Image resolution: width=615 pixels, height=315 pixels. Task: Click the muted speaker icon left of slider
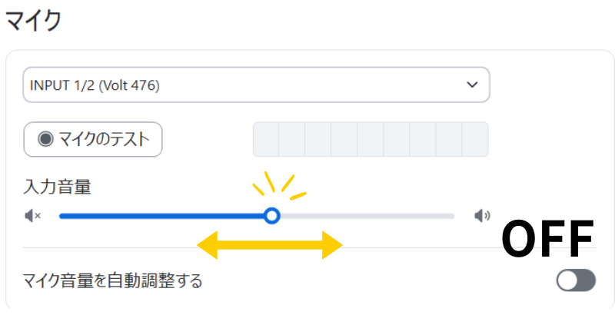(32, 217)
